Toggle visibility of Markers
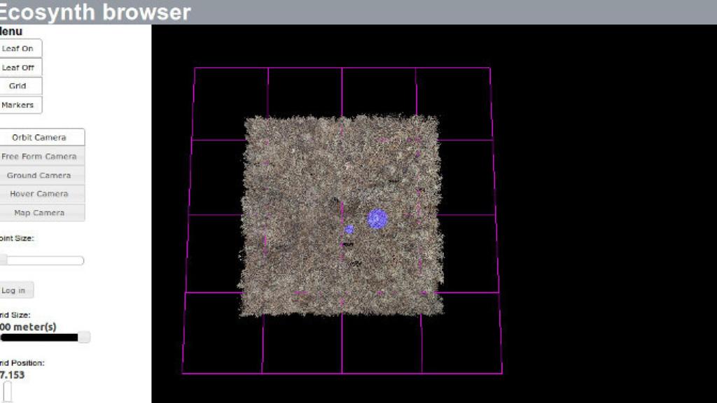Image resolution: width=717 pixels, height=403 pixels. click(20, 105)
